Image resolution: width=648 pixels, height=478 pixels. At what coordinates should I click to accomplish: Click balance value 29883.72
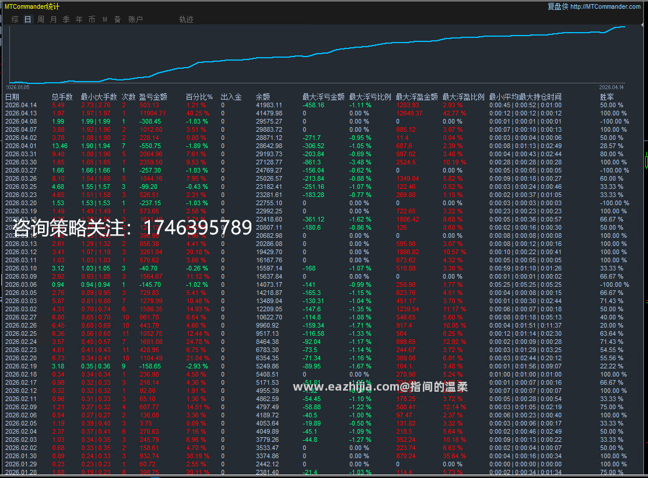tap(269, 130)
